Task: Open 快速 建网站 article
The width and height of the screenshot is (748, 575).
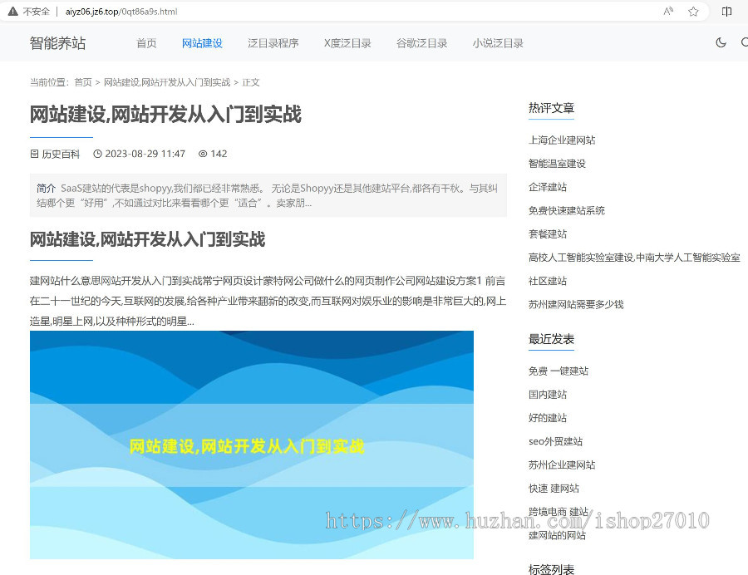Action: click(x=554, y=489)
